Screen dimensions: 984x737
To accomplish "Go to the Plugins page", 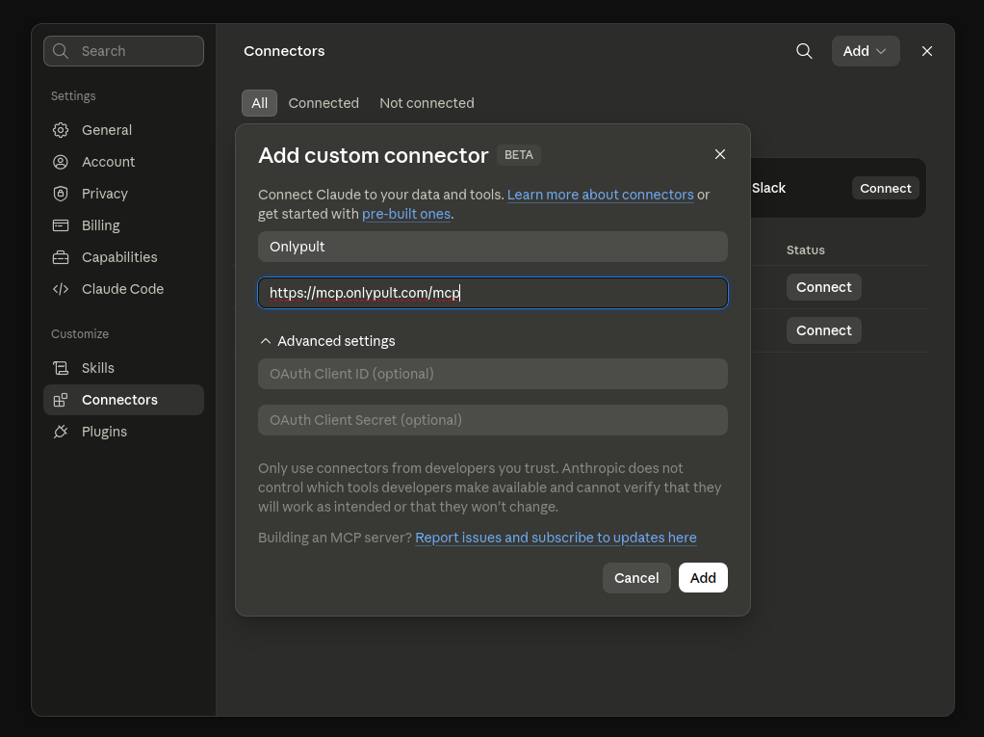I will (x=123, y=432).
